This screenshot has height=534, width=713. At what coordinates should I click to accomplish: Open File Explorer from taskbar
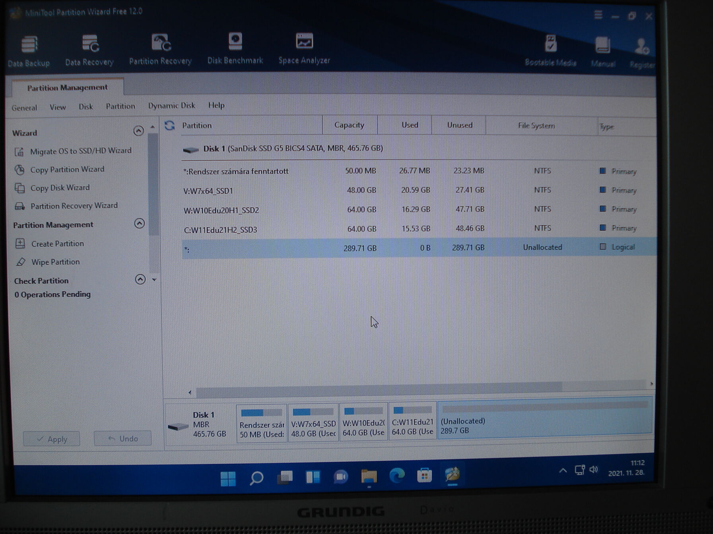pyautogui.click(x=369, y=476)
